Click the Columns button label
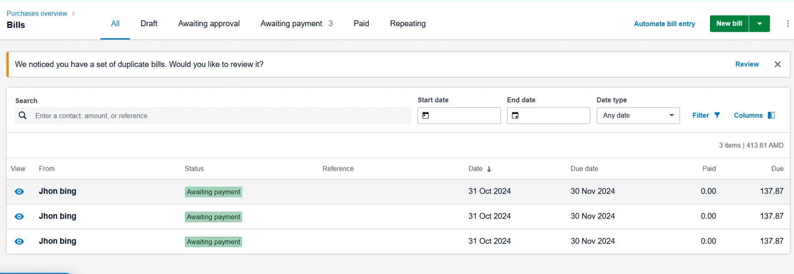Image resolution: width=794 pixels, height=274 pixels. point(748,115)
